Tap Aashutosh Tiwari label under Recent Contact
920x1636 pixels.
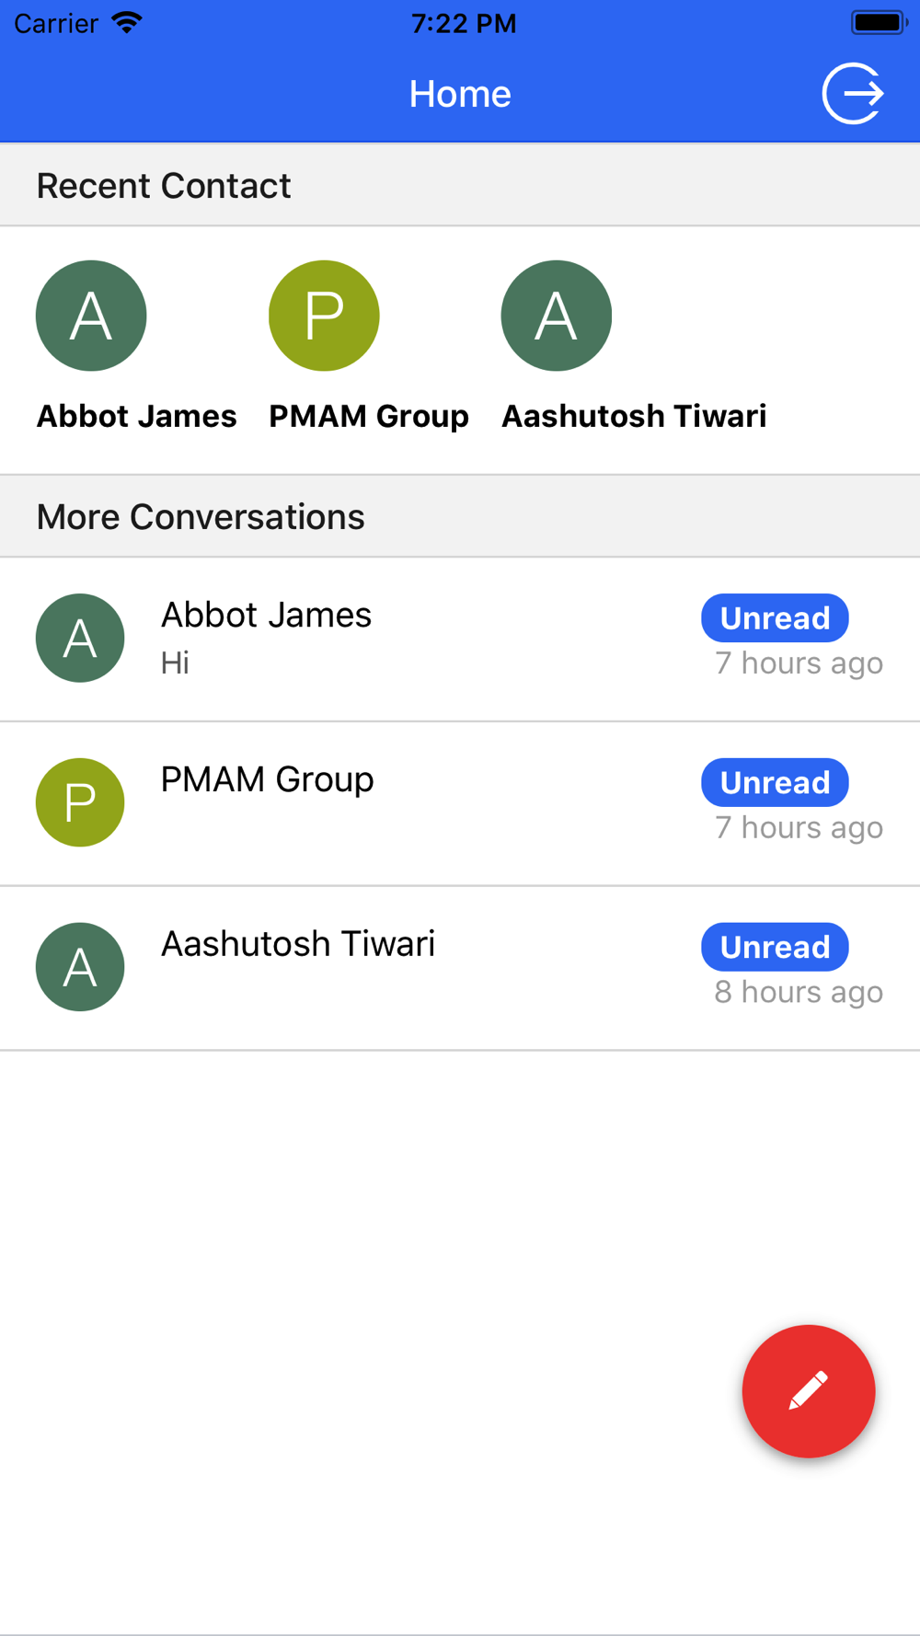pyautogui.click(x=634, y=416)
